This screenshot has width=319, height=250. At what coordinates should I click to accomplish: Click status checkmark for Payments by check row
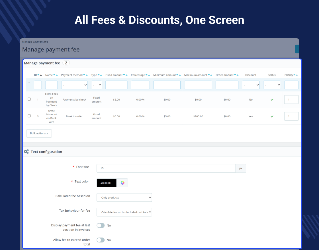[272, 100]
